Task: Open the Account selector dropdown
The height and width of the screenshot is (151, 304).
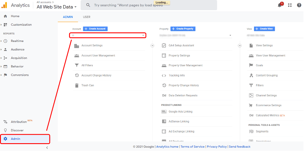Action: click(x=108, y=35)
